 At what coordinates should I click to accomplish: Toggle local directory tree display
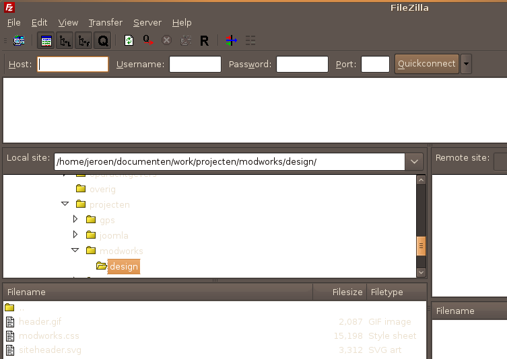(x=65, y=41)
